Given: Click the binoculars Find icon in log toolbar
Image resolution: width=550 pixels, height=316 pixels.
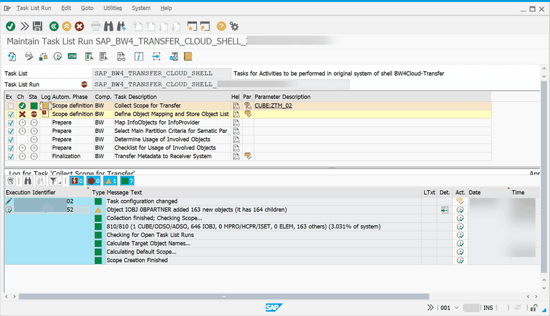Looking at the screenshot, I should (x=28, y=181).
